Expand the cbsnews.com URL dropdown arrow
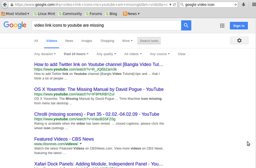The image size is (256, 168). point(81,144)
